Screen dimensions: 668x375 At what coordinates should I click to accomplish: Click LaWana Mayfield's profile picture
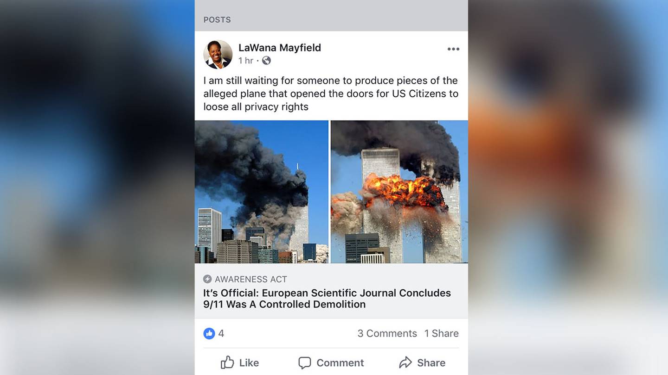(218, 55)
